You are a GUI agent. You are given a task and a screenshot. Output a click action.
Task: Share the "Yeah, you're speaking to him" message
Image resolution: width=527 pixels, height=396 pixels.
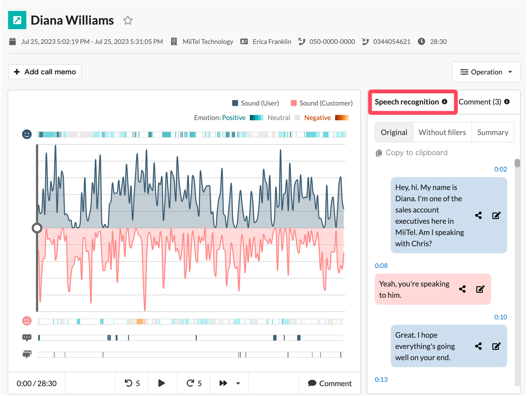[462, 289]
